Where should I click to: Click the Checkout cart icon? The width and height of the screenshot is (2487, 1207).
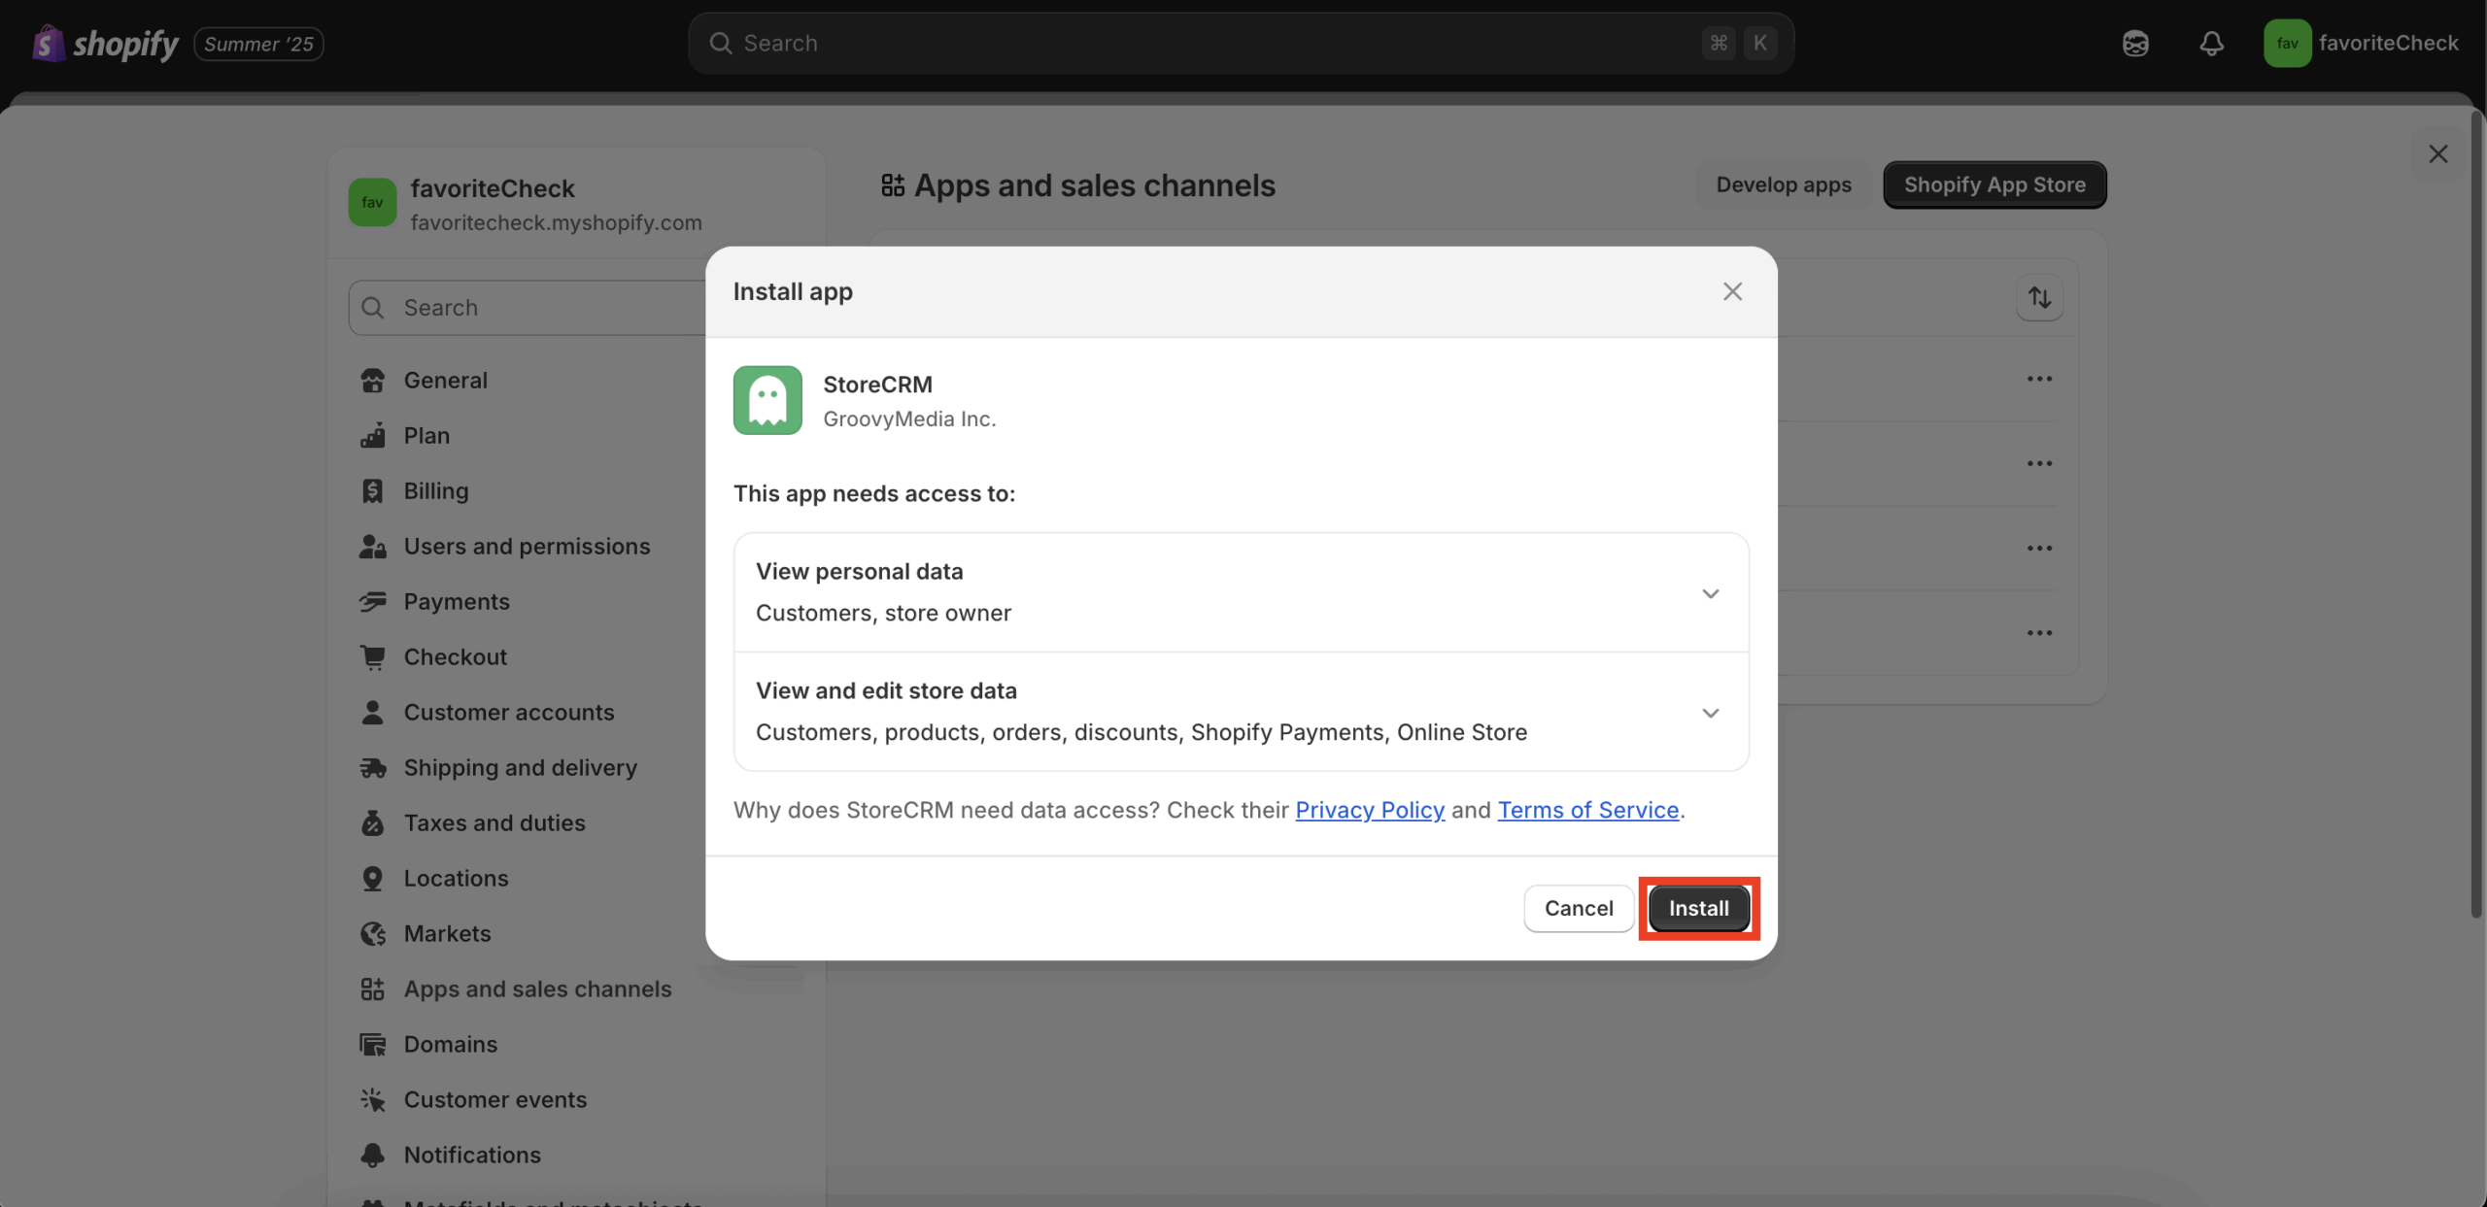pos(373,656)
